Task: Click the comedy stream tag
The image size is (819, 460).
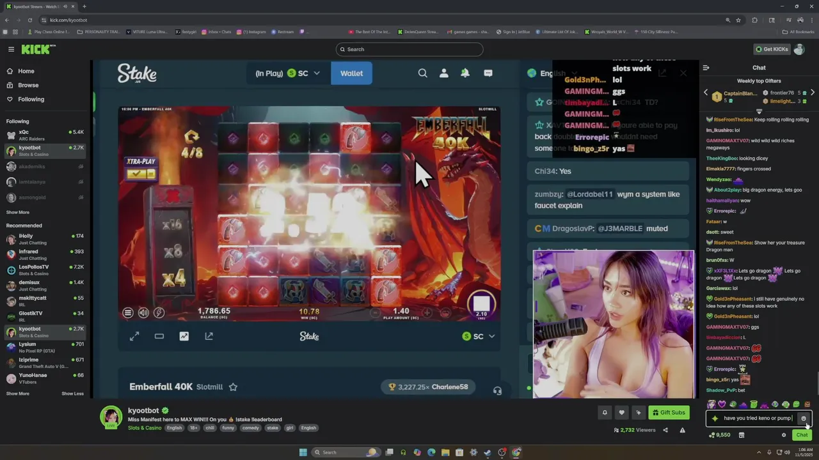Action: click(x=250, y=428)
